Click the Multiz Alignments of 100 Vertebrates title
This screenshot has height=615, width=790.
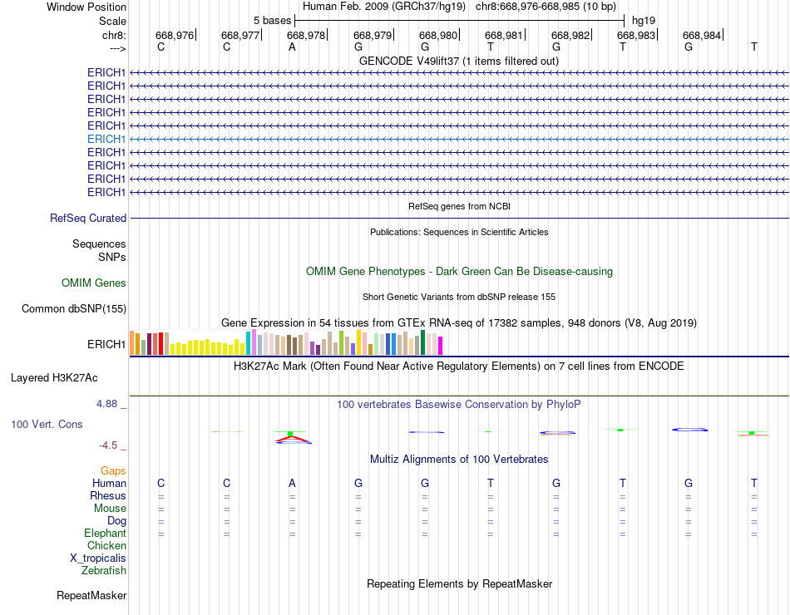click(x=459, y=460)
